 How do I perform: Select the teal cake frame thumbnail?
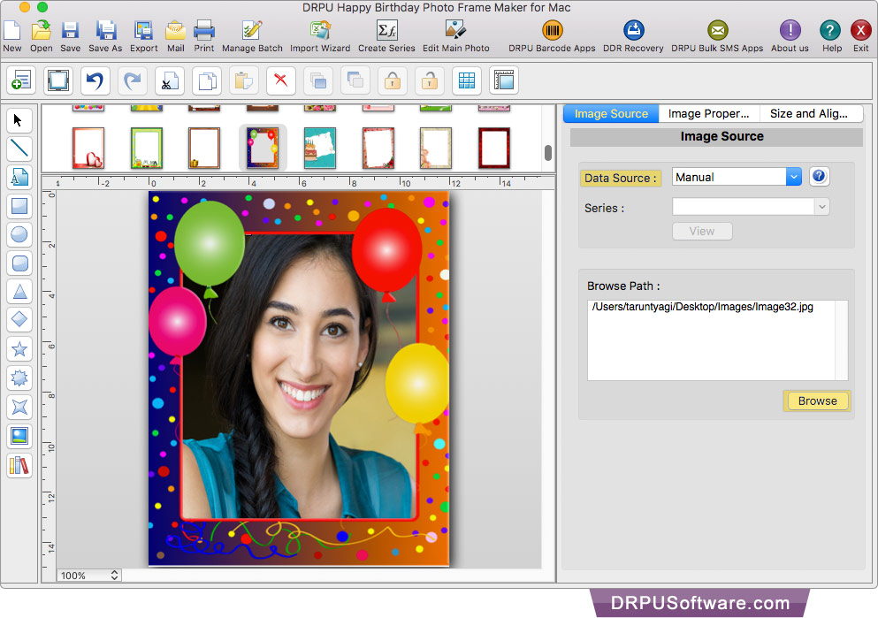click(320, 148)
